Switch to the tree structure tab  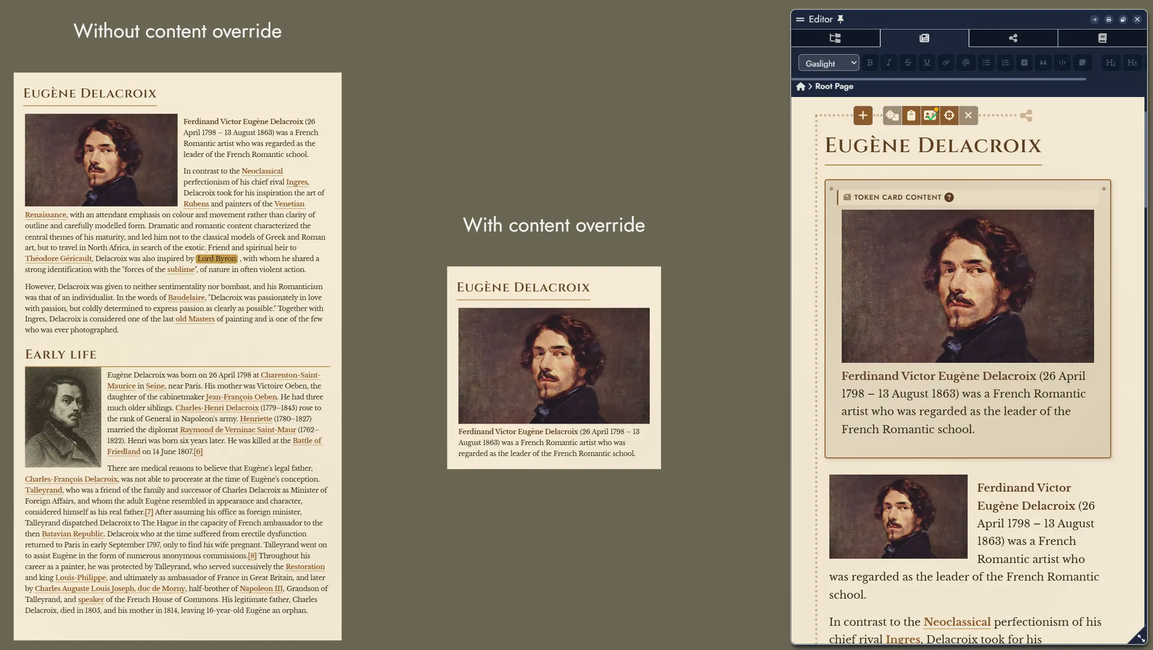coord(836,38)
